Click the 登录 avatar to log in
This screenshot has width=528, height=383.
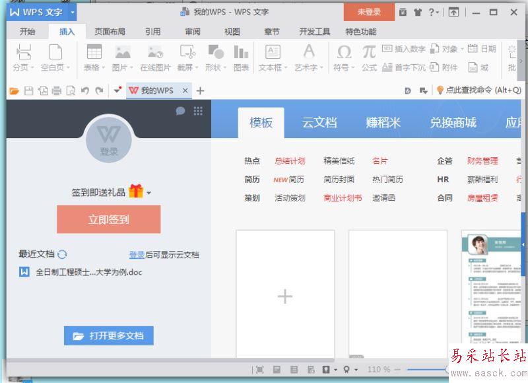click(109, 140)
